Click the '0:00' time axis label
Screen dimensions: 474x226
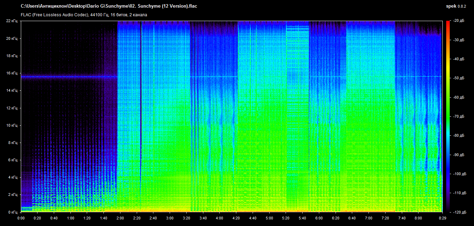coord(21,218)
